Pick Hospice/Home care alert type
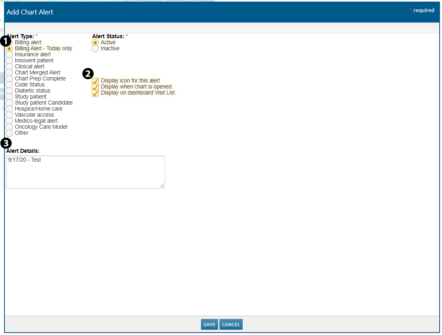The image size is (442, 335). 9,109
